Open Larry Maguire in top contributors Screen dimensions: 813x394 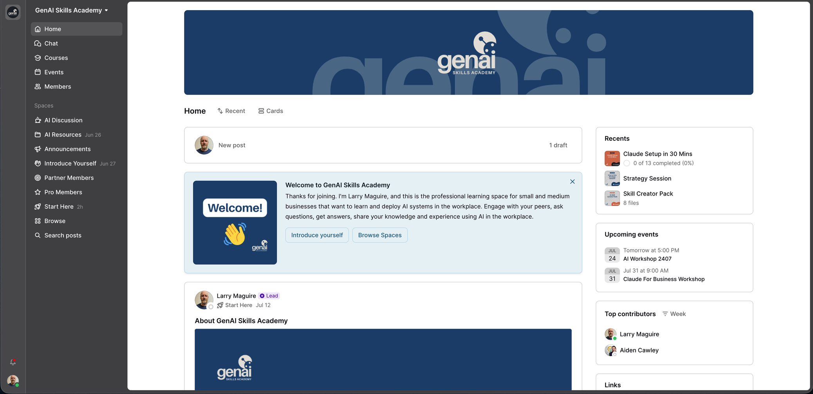pos(639,334)
